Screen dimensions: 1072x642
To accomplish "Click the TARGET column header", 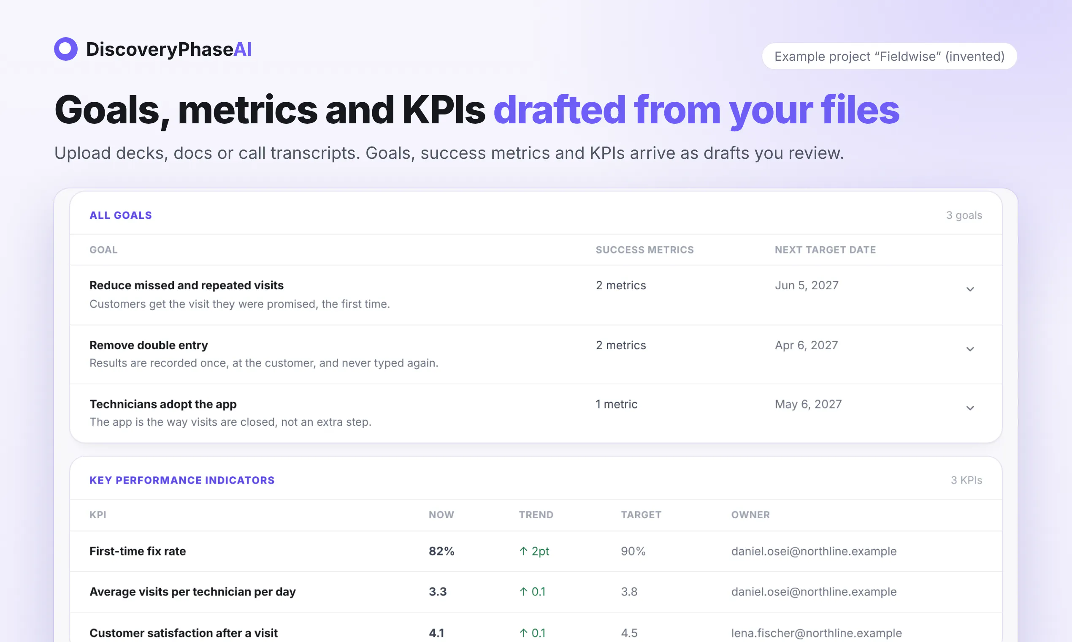I will coord(641,515).
